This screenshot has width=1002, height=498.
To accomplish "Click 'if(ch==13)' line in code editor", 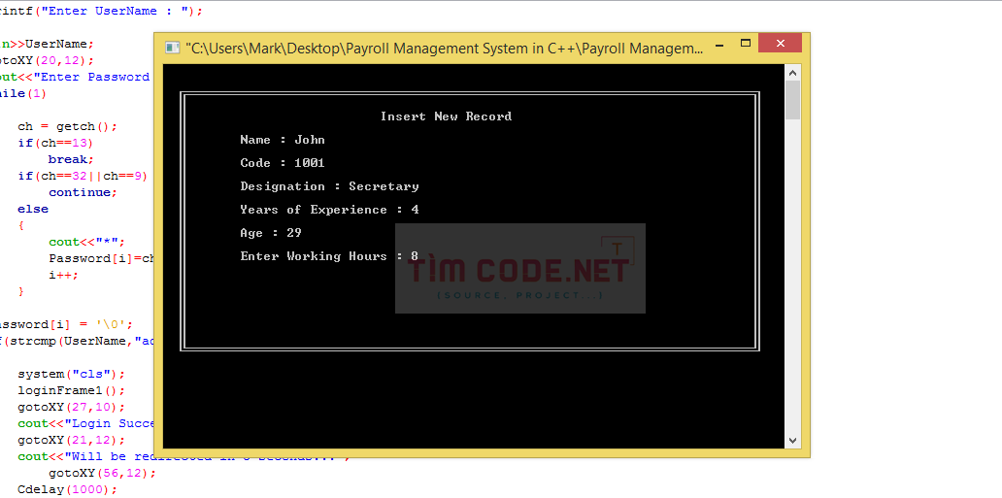I will pos(55,143).
